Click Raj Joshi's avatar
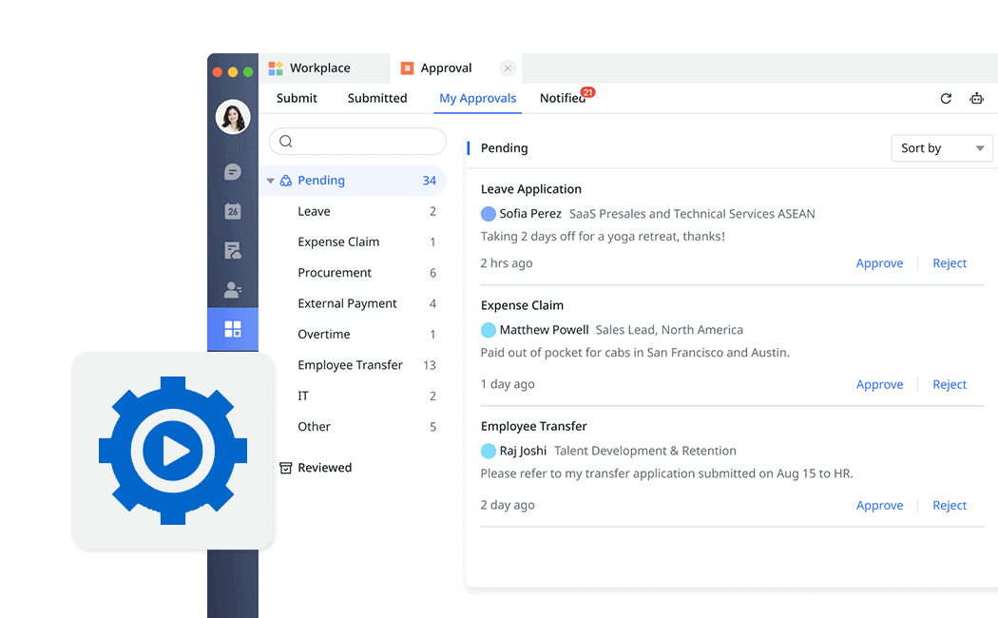The image size is (998, 618). (489, 451)
